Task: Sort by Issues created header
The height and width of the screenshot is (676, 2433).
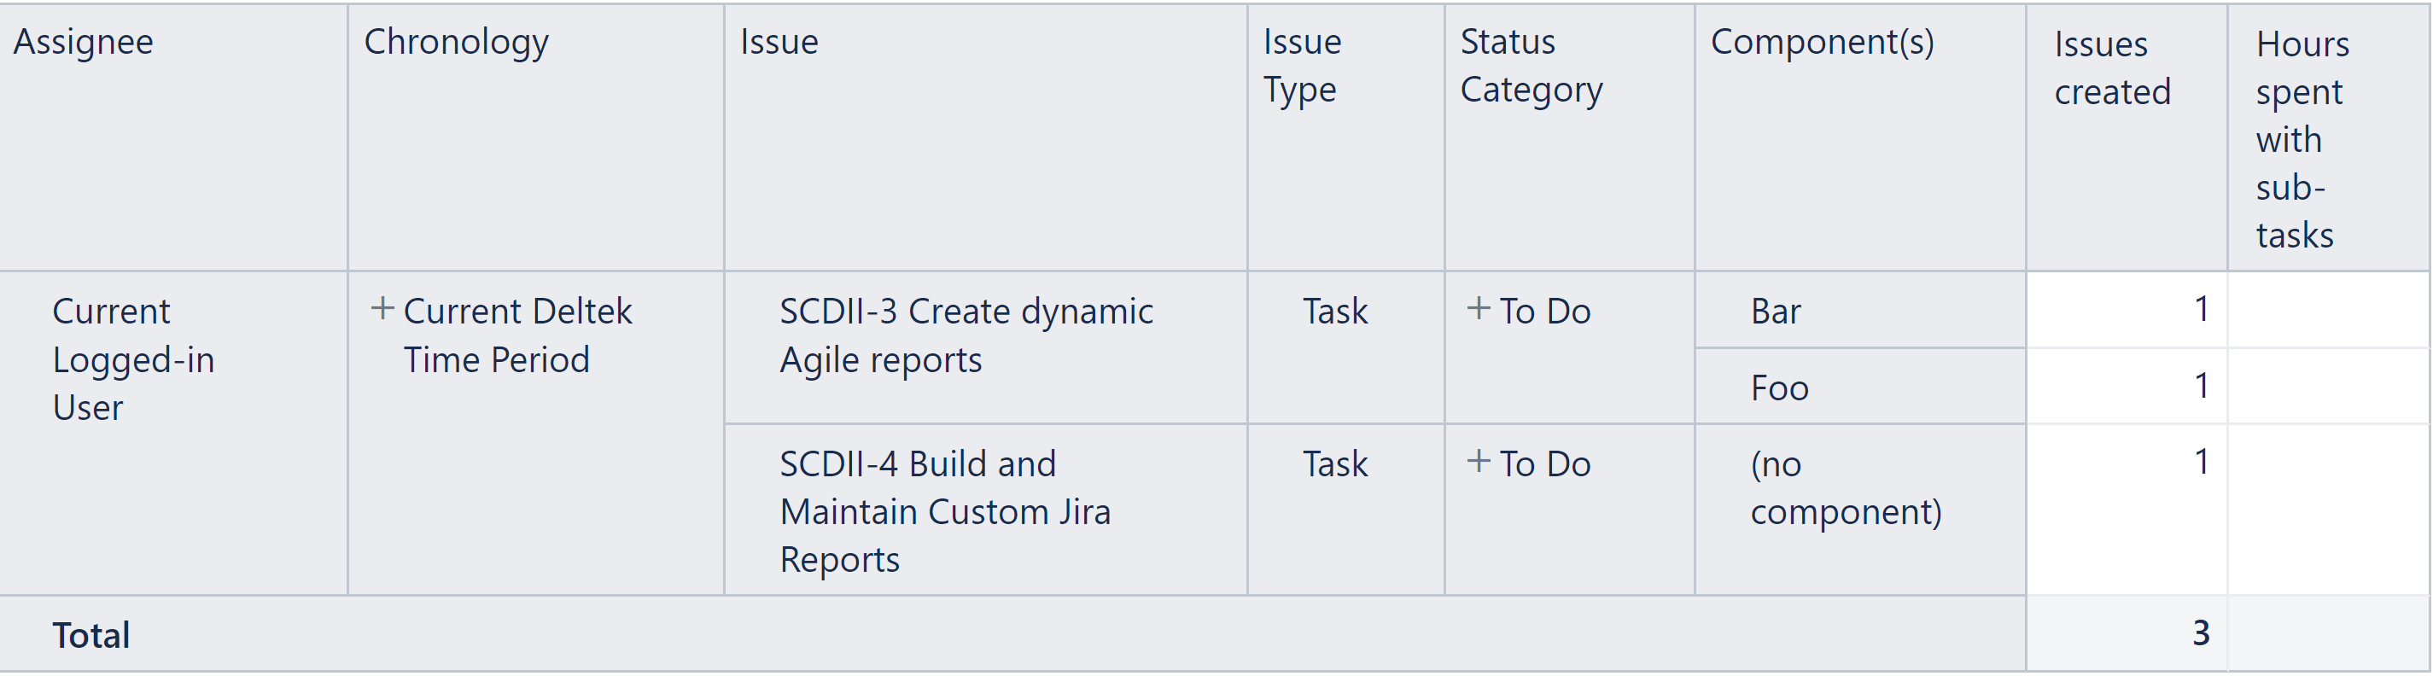Action: pyautogui.click(x=2112, y=68)
